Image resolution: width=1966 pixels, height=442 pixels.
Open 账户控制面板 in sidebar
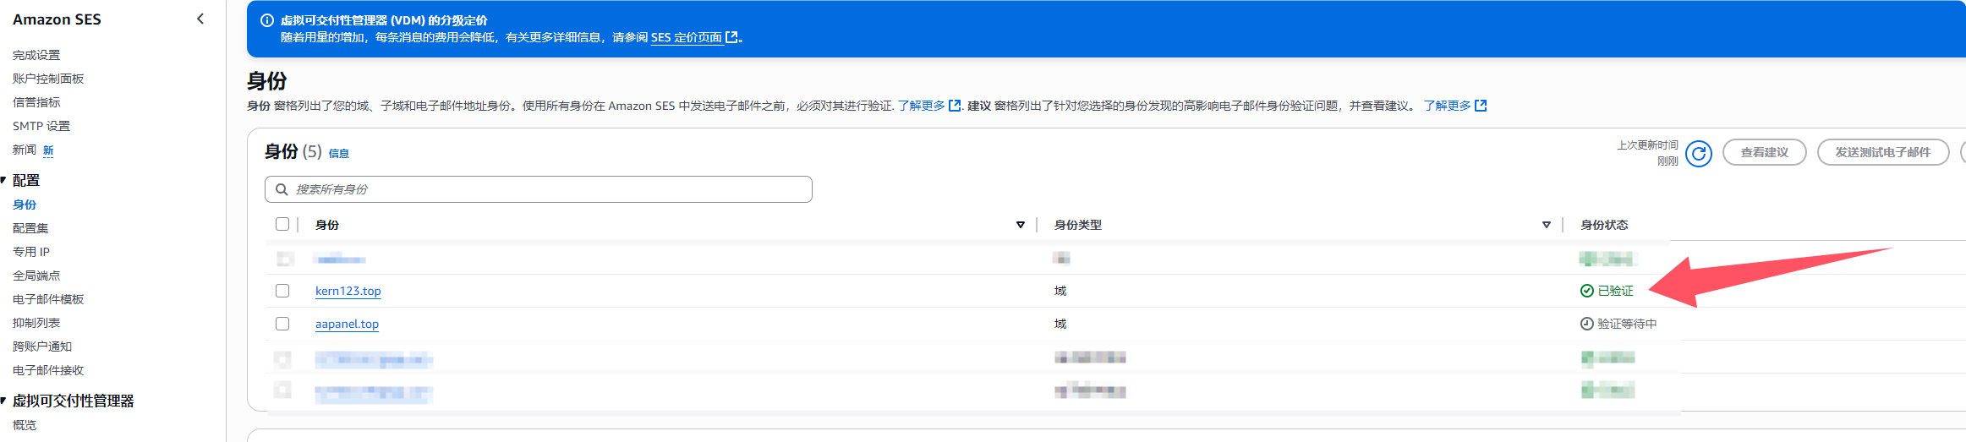pos(48,79)
